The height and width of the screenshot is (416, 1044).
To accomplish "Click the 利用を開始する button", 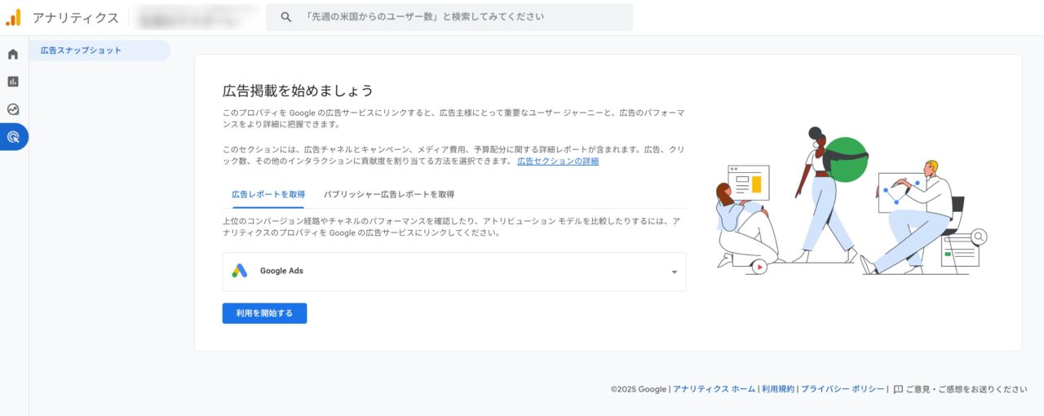I will pos(264,313).
